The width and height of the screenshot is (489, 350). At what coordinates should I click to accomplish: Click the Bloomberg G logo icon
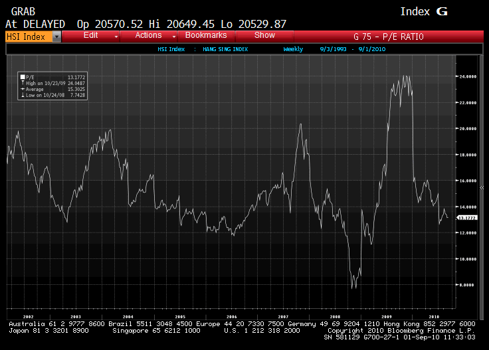coord(442,12)
